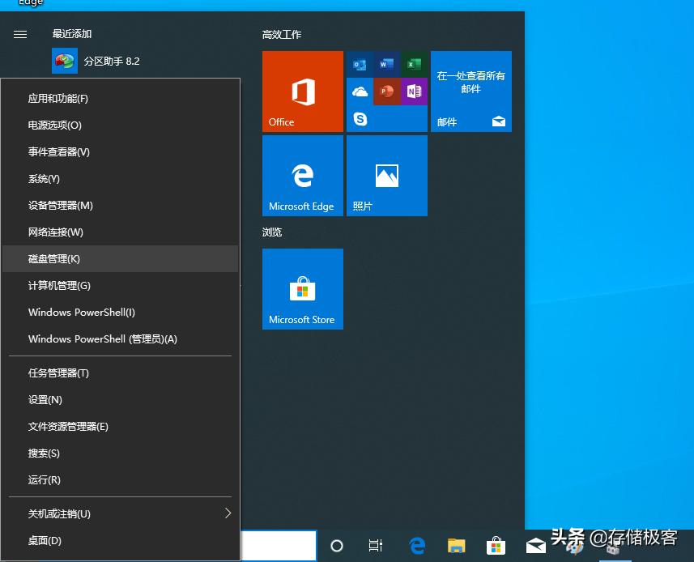Click the Cortana circle on the taskbar
694x562 pixels.
(337, 546)
